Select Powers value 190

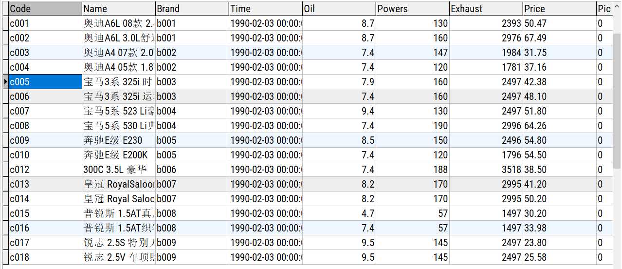click(413, 126)
